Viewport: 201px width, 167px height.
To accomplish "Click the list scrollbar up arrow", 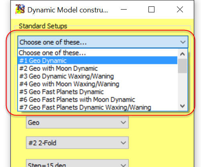I will (183, 54).
